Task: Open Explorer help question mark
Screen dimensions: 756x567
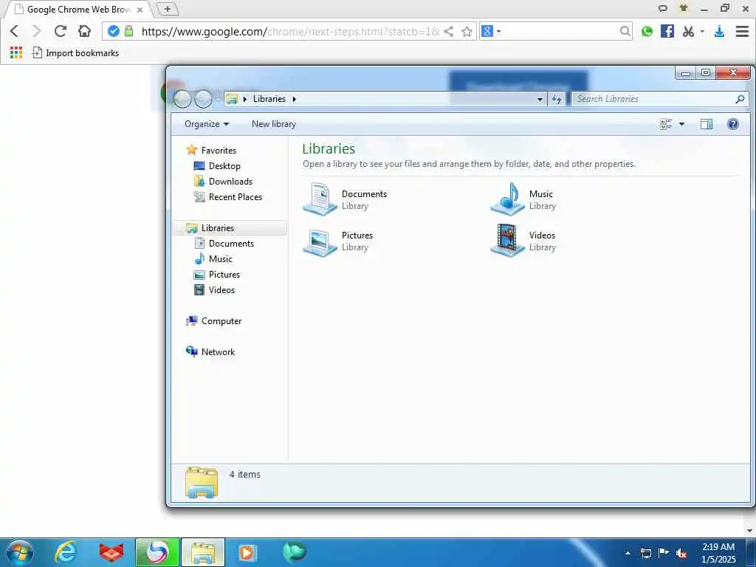Action: click(x=733, y=124)
